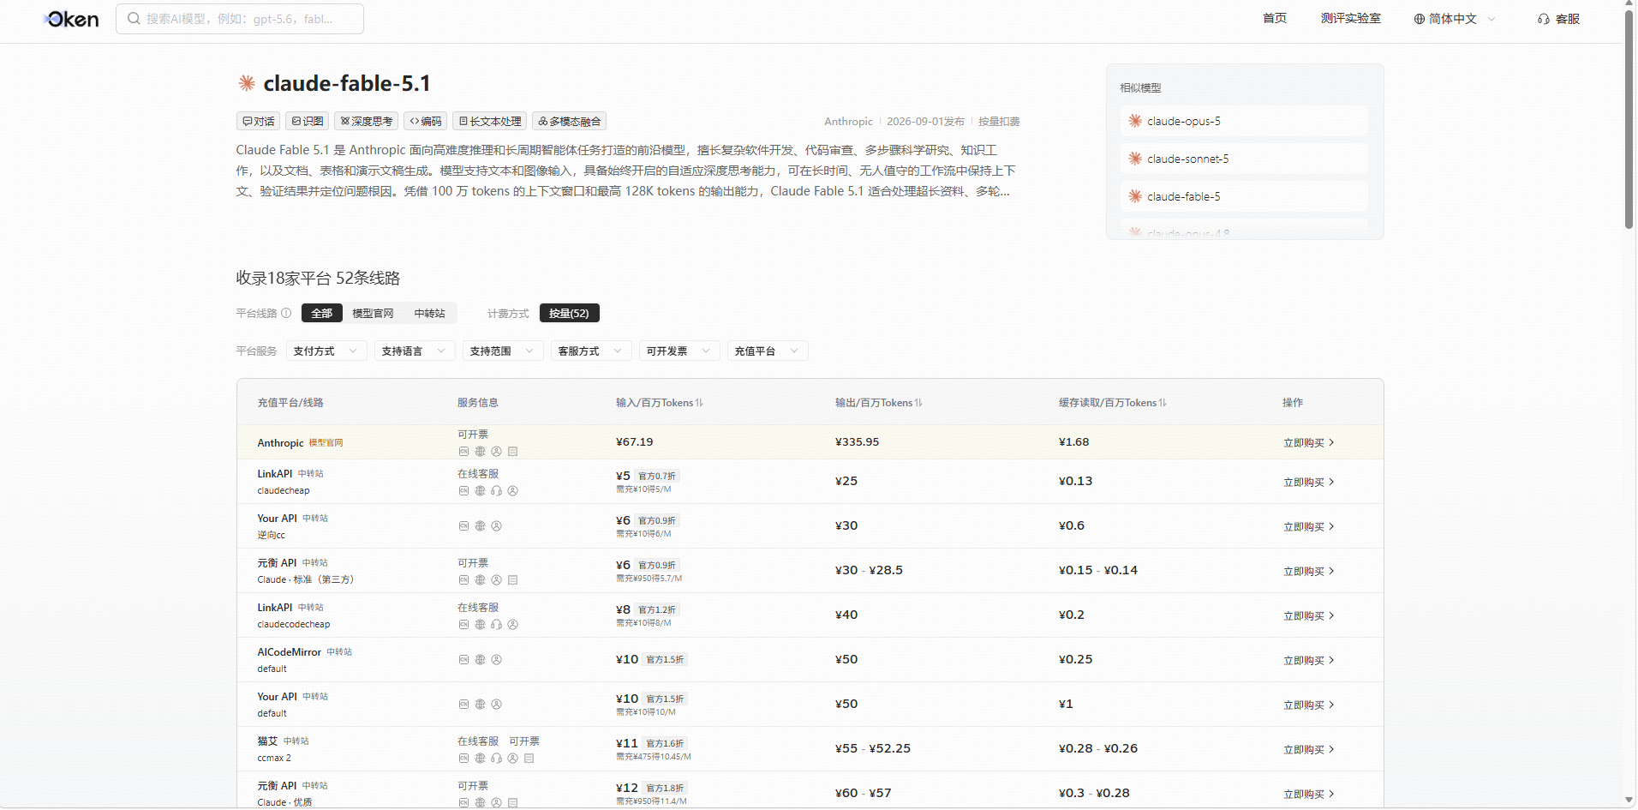This screenshot has width=1638, height=810.
Task: Open the 充值平台 dropdown
Action: pyautogui.click(x=767, y=351)
